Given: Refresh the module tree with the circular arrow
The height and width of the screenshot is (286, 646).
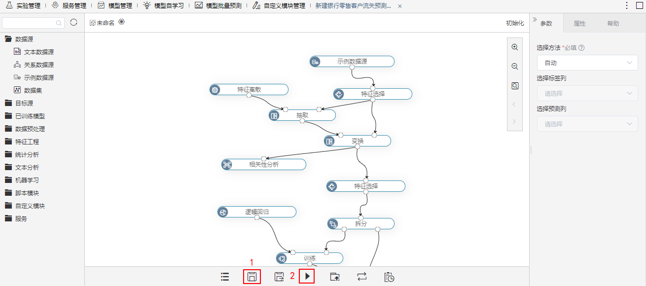Looking at the screenshot, I should pyautogui.click(x=73, y=23).
